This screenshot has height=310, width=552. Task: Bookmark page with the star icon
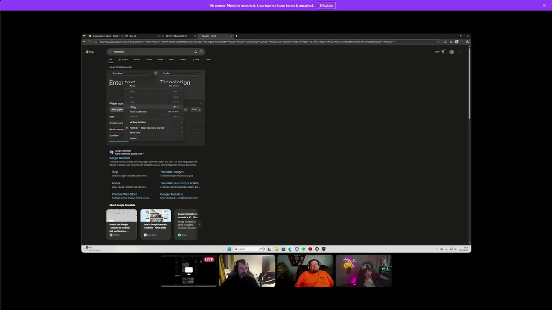coord(438,42)
